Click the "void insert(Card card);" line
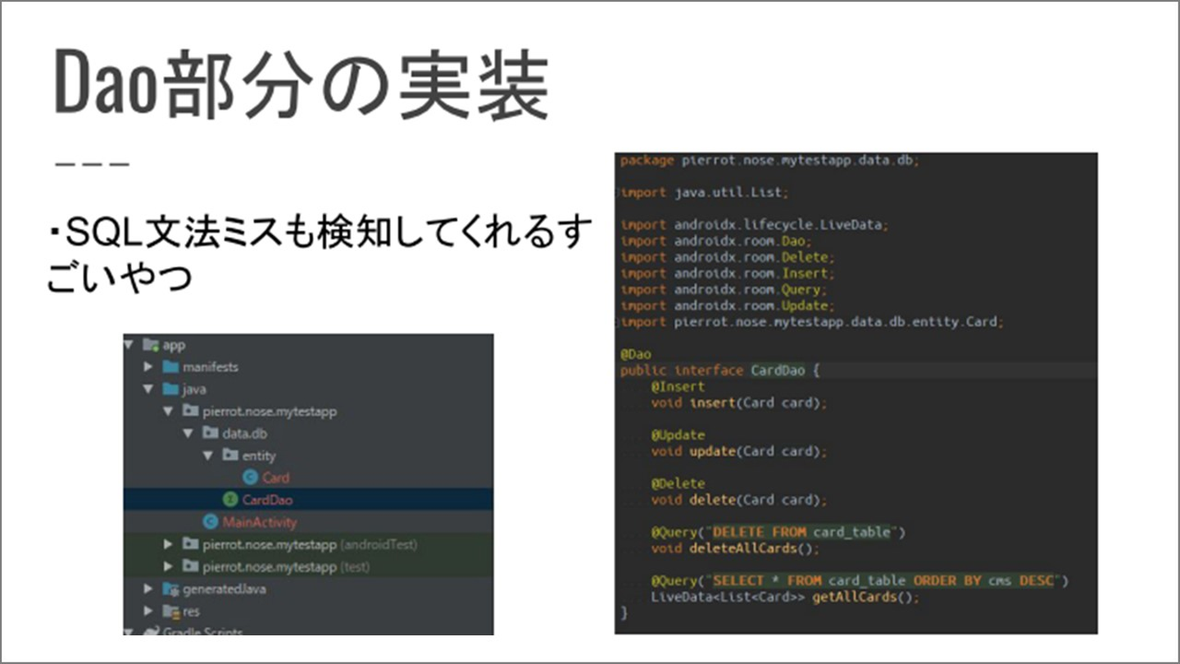1180x664 pixels. tap(739, 402)
